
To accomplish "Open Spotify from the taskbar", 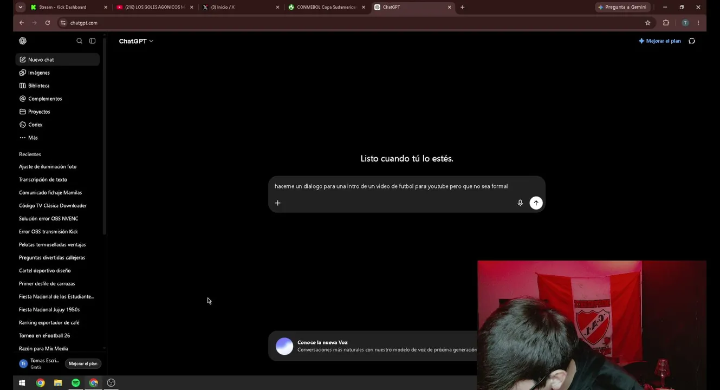I will click(x=76, y=383).
